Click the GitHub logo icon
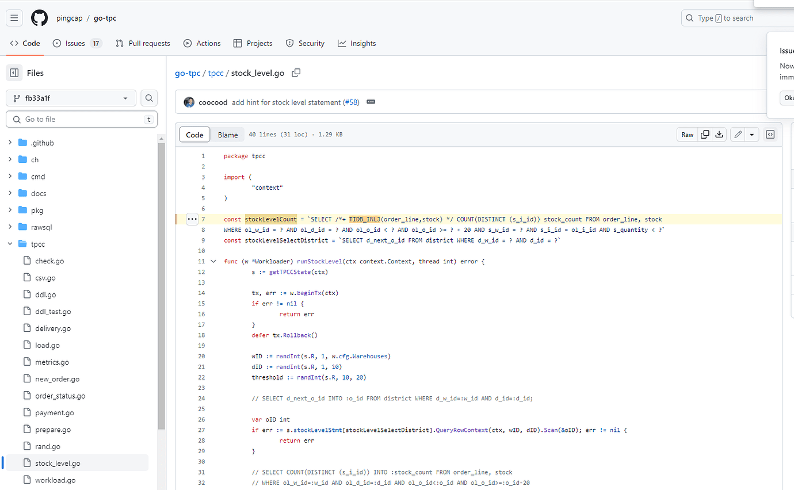 40,18
